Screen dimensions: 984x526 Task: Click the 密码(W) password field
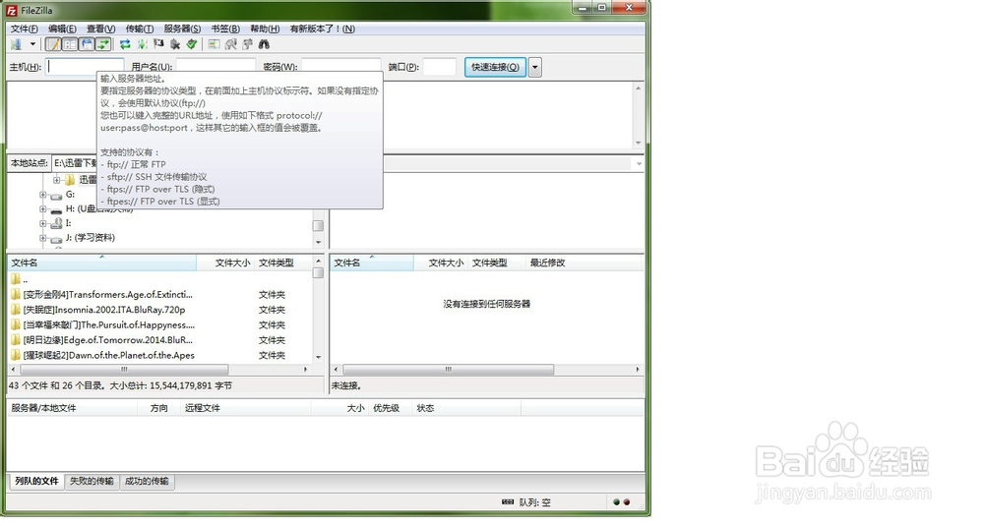341,67
